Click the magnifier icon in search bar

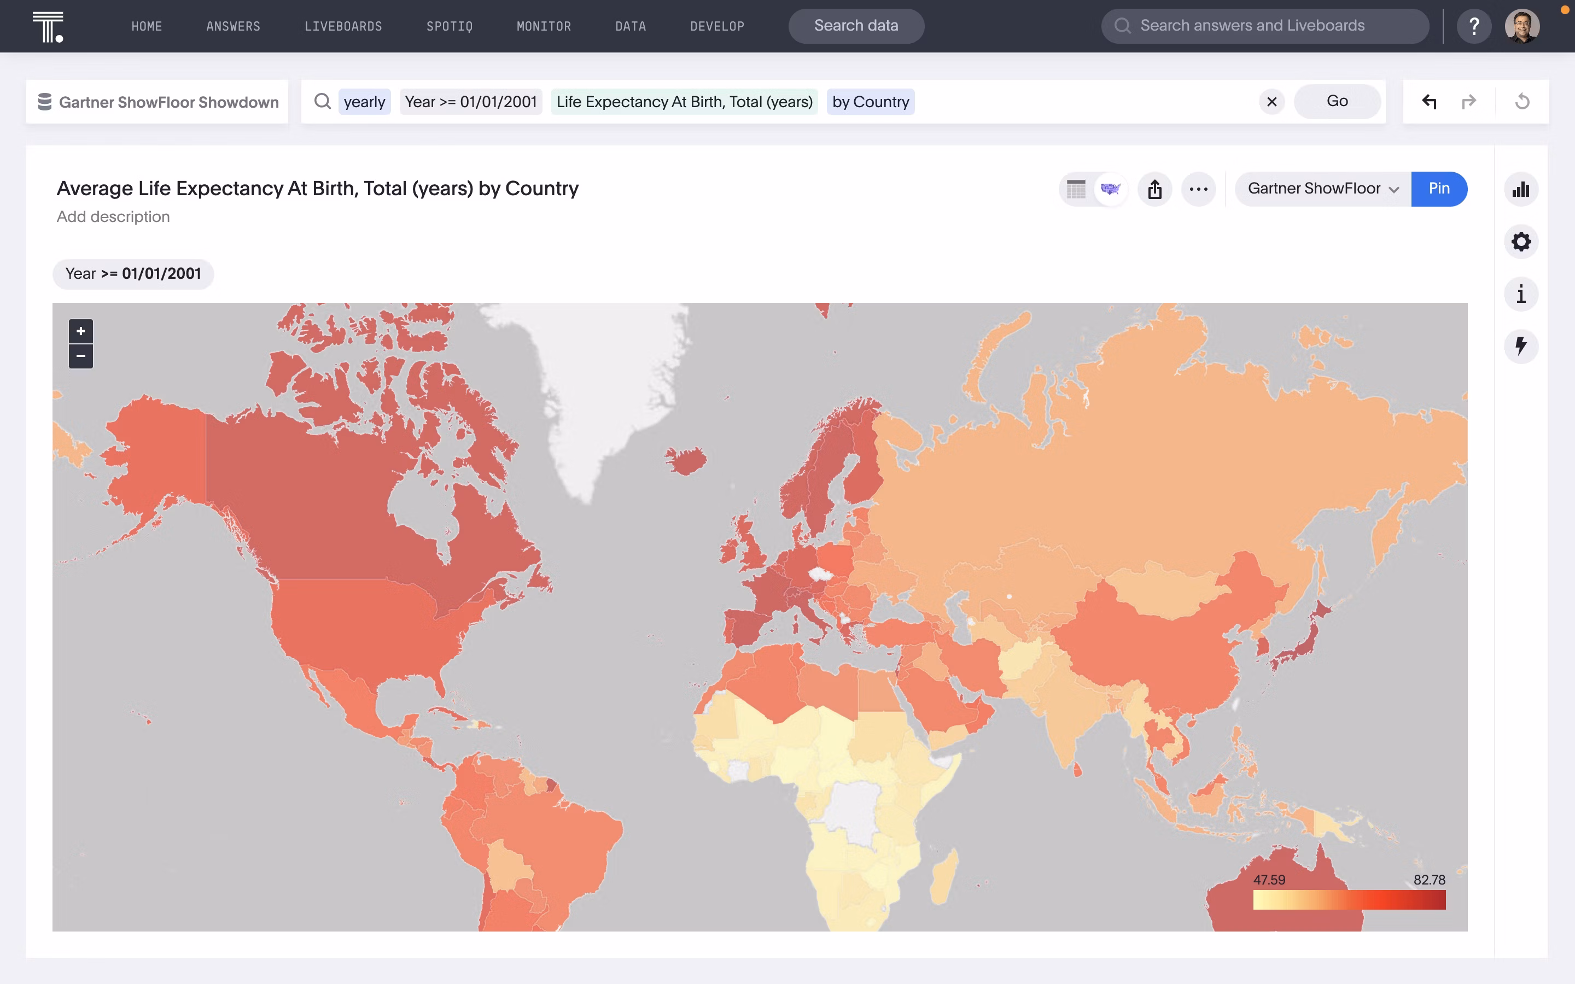coord(322,101)
